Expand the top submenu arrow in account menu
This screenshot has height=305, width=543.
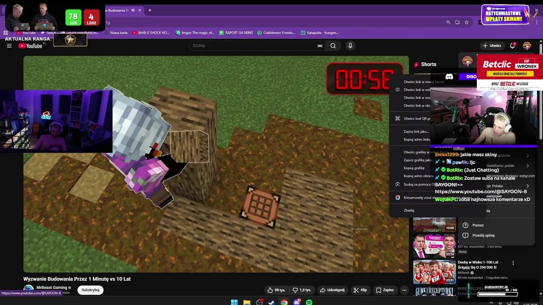[x=527, y=155]
